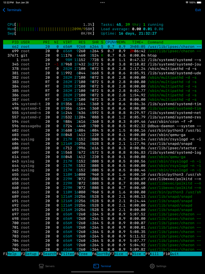The image size is (205, 274).
Task: Select PID 596 dbus-daemon row
Action: point(102,126)
